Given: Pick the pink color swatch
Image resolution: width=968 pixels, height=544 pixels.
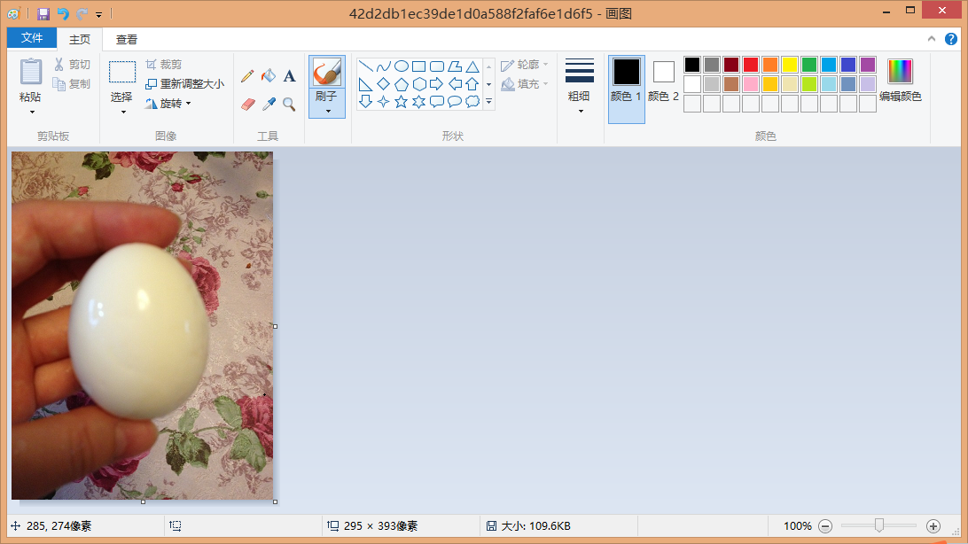Looking at the screenshot, I should 751,84.
